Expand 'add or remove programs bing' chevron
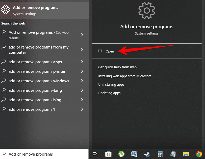Image resolution: width=205 pixels, height=159 pixels. tap(82, 100)
